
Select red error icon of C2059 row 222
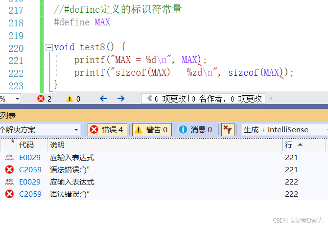9,194
